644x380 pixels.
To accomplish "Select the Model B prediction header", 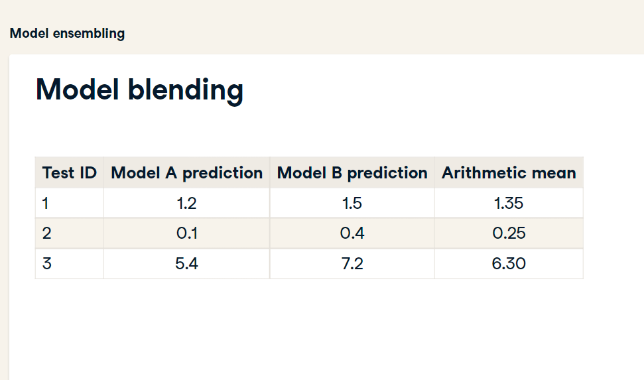I will click(352, 172).
